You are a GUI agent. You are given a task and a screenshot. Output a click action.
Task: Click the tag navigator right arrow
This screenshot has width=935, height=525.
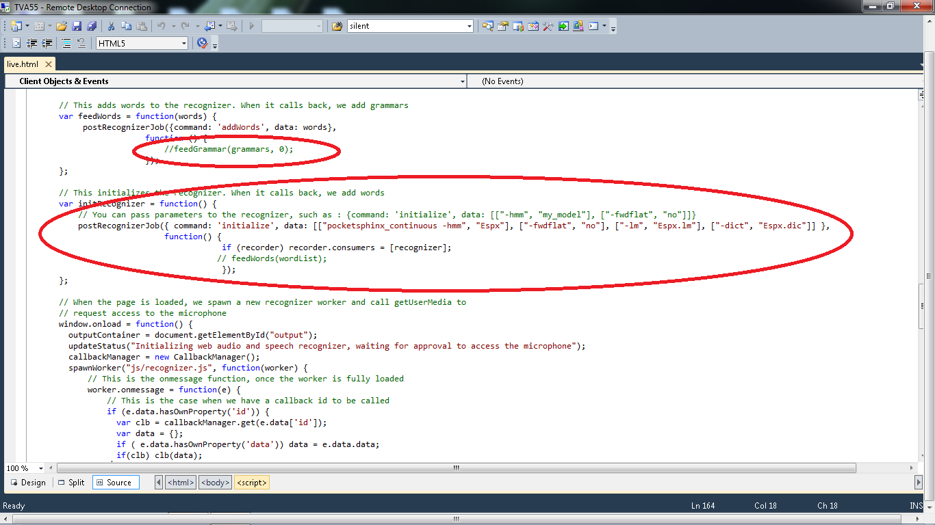pos(919,483)
